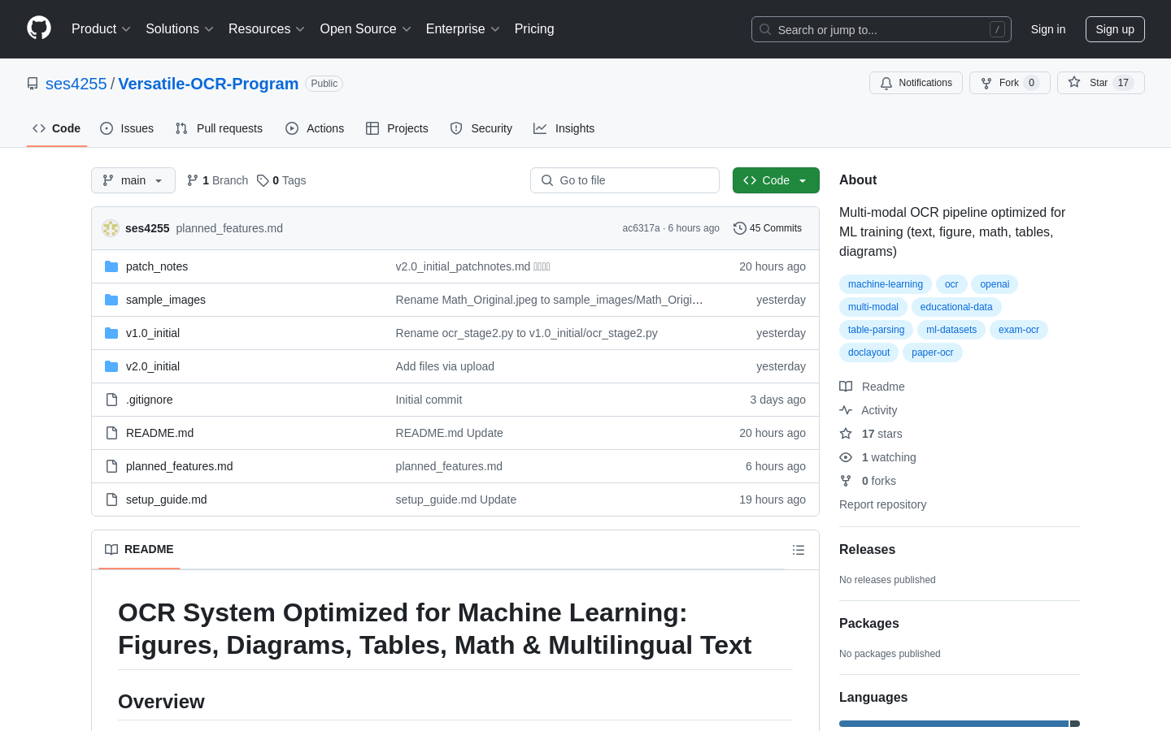
Task: Open the Activity link in About
Action: (868, 410)
